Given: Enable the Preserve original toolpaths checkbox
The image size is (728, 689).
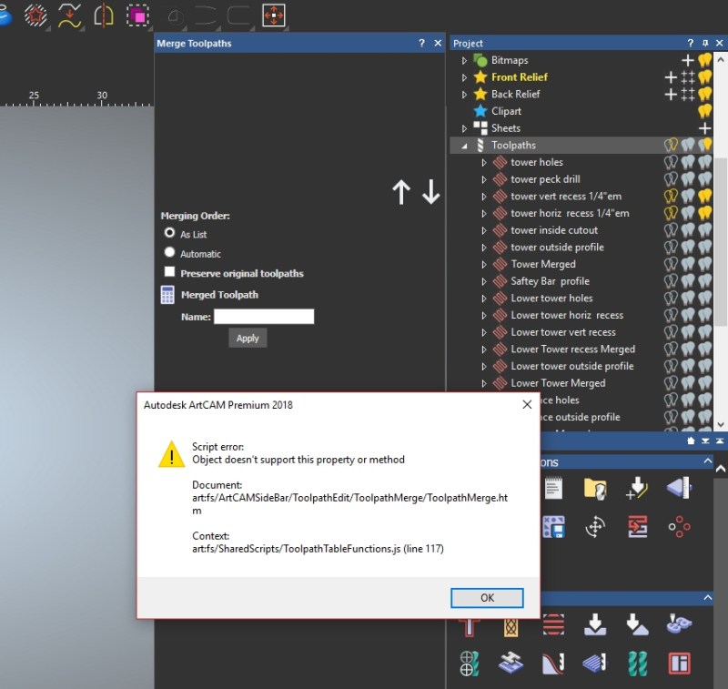Looking at the screenshot, I should 169,273.
